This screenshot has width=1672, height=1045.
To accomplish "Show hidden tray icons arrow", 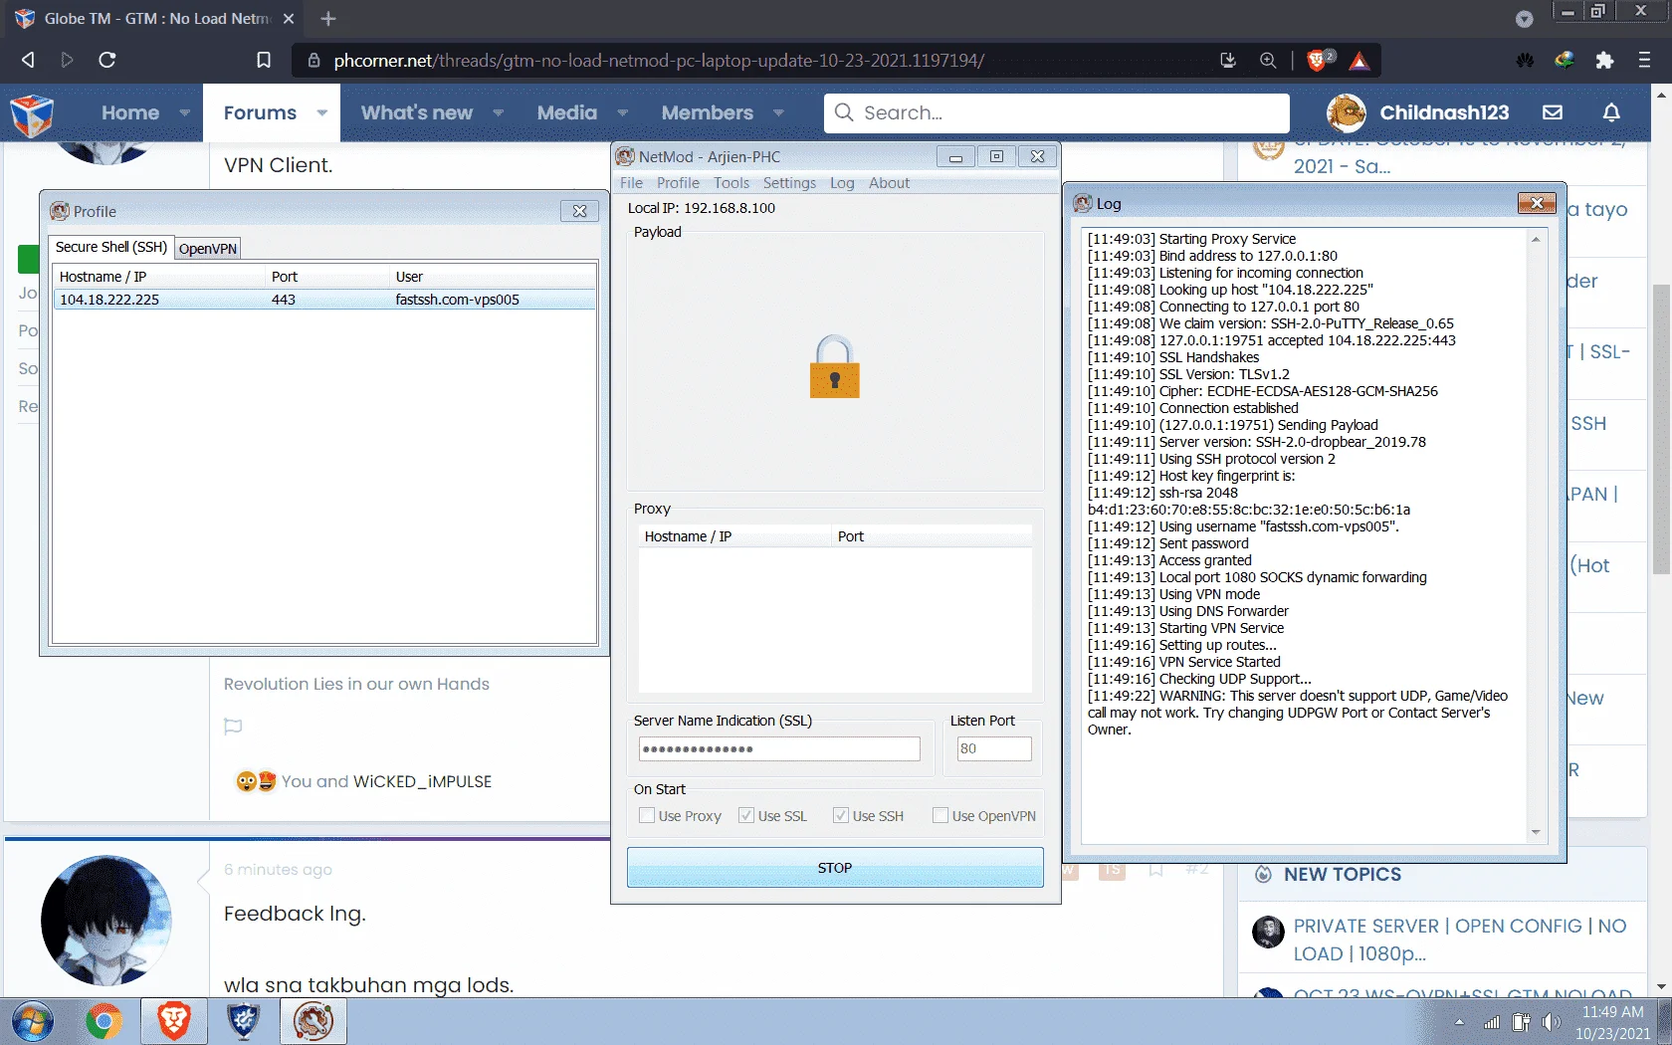I will [x=1459, y=1022].
